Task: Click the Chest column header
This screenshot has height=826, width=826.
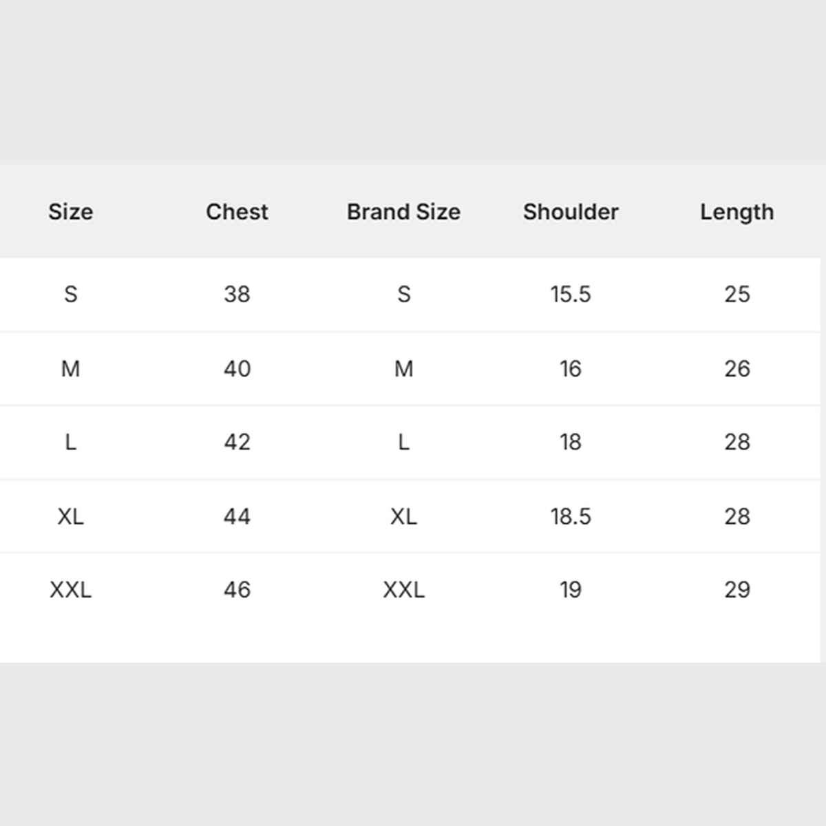Action: pos(237,212)
